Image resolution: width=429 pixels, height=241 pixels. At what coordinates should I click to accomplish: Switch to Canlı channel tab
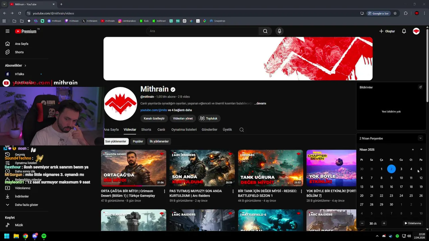pyautogui.click(x=161, y=130)
